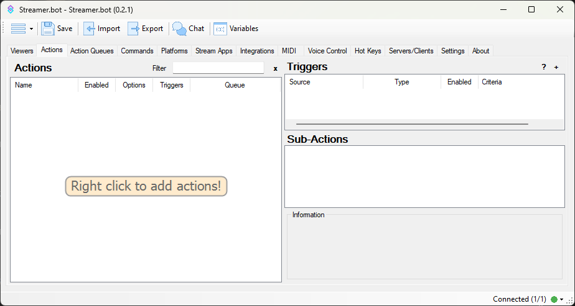Open the Action Queues tab
Image resolution: width=575 pixels, height=306 pixels.
pos(92,51)
